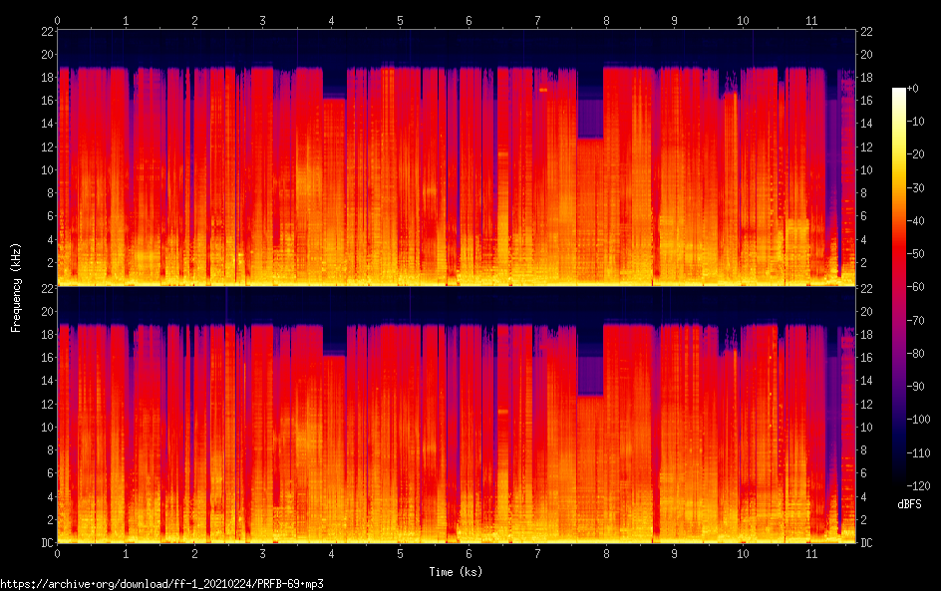Click the '11' tick on bottom time axis

point(811,554)
